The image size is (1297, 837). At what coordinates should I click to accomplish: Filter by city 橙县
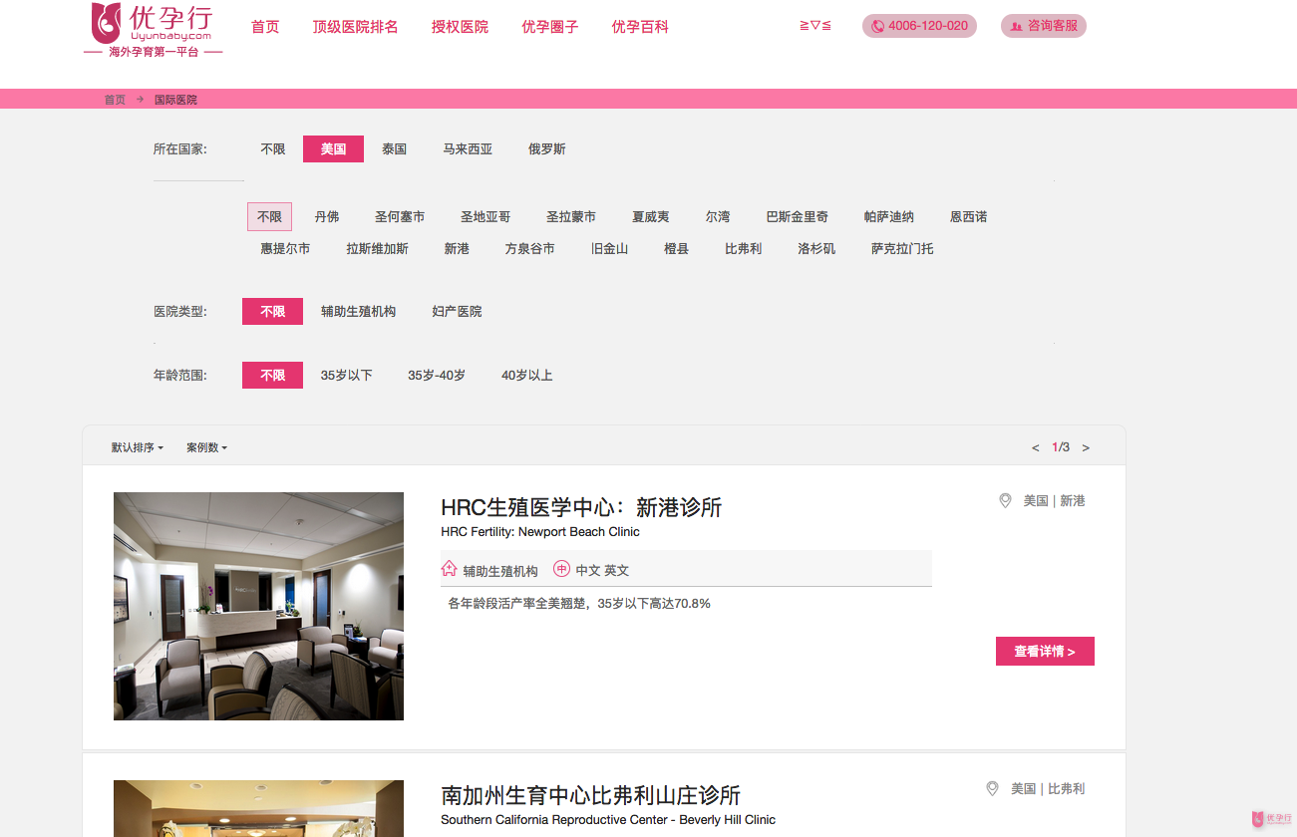coord(677,249)
